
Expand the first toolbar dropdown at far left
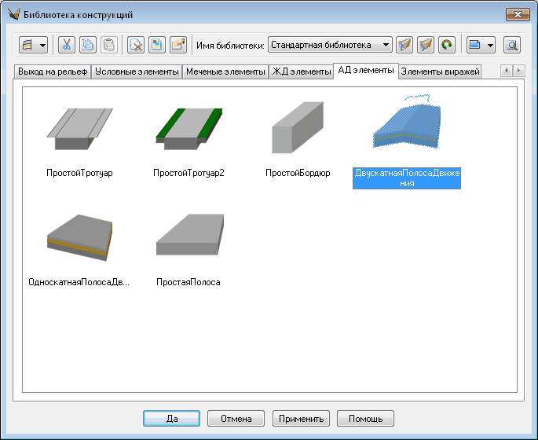(42, 46)
